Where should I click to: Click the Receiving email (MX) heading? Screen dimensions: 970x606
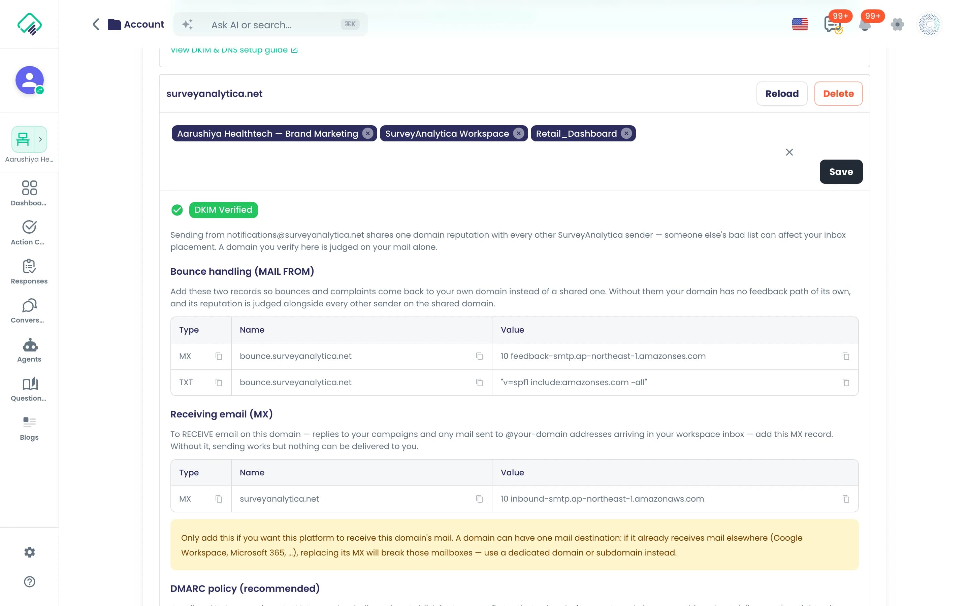221,414
